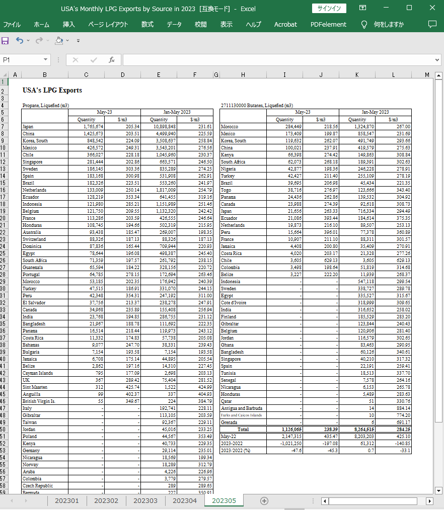Click the horizontal scrollbar right arrow
The height and width of the screenshot is (510, 444).
(430, 501)
